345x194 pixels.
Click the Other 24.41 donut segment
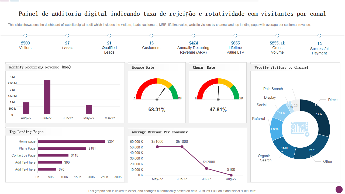pyautogui.click(x=313, y=150)
